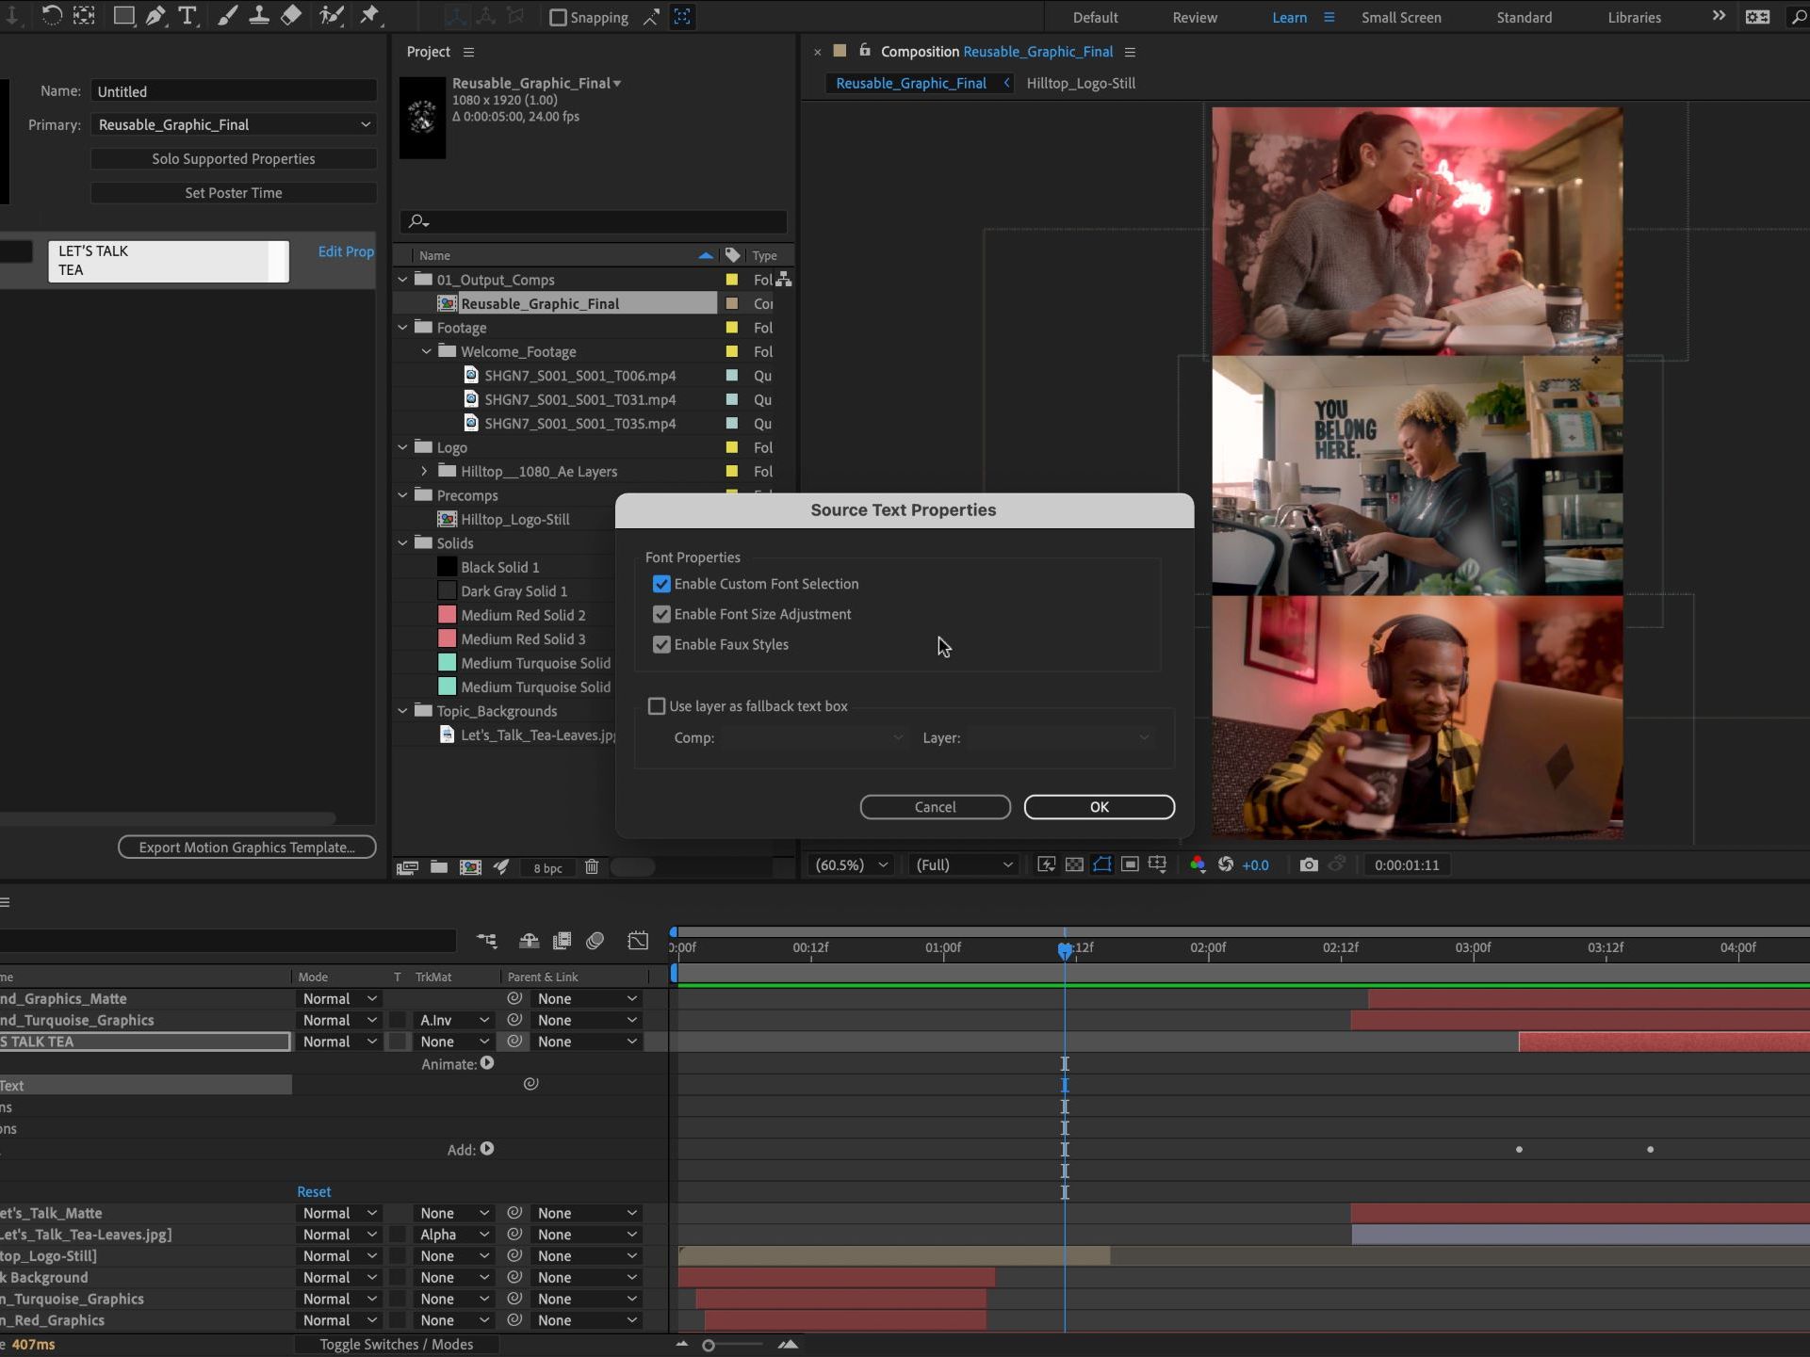Open the magnification ratio (60.5%) dropdown

click(x=852, y=864)
